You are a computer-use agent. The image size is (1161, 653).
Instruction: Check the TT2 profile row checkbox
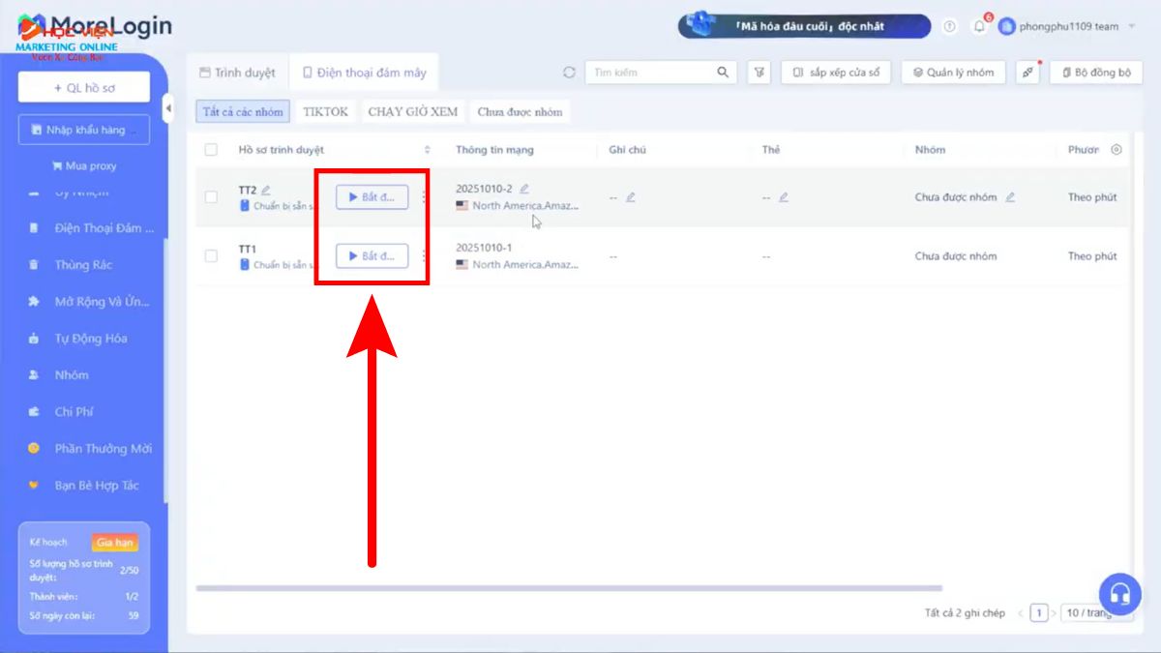(x=211, y=197)
